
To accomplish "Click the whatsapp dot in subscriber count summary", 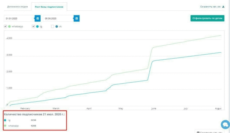I will [x=5, y=126].
